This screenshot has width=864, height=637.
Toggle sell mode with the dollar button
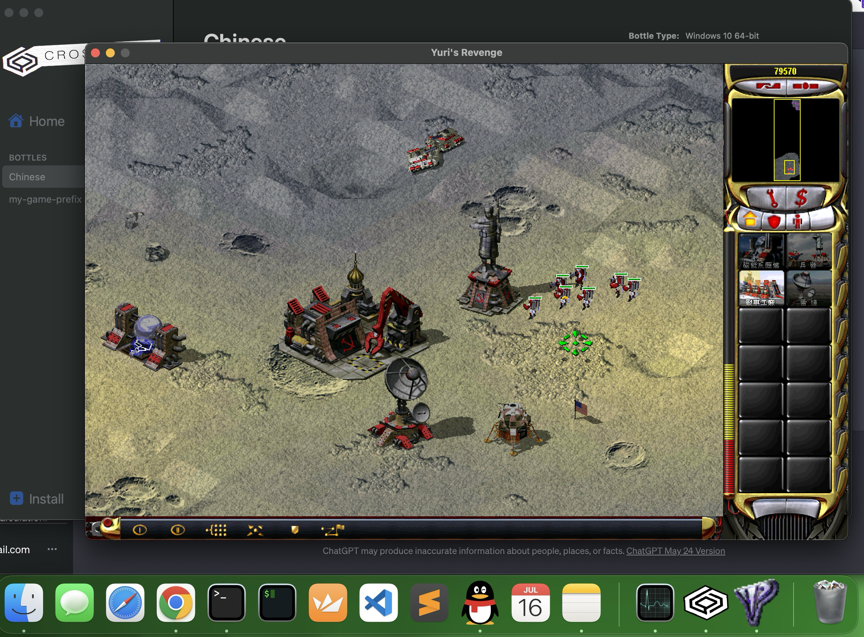pyautogui.click(x=801, y=198)
